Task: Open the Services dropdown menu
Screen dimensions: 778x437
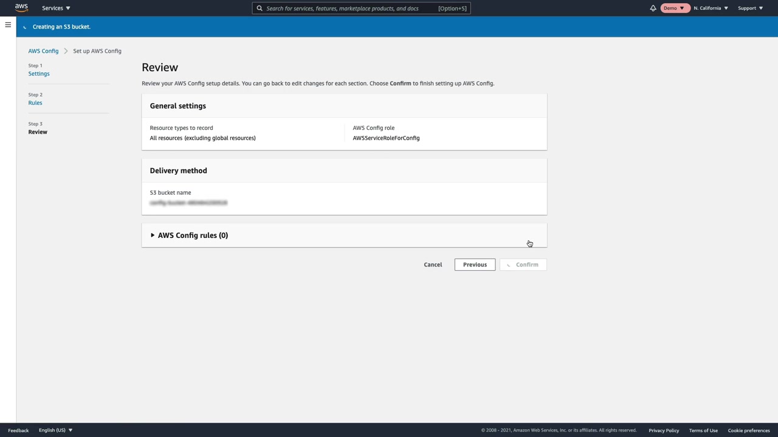Action: [56, 8]
